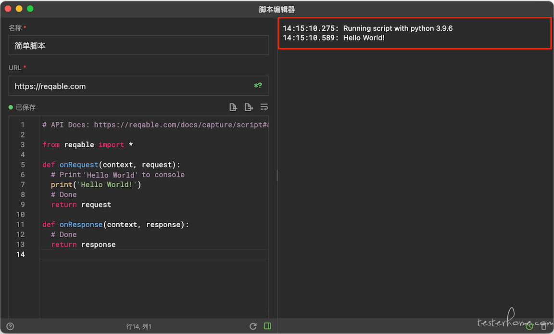Viewport: 554px width, 334px height.
Task: Toggle the green timestamp clock icon
Action: [529, 326]
